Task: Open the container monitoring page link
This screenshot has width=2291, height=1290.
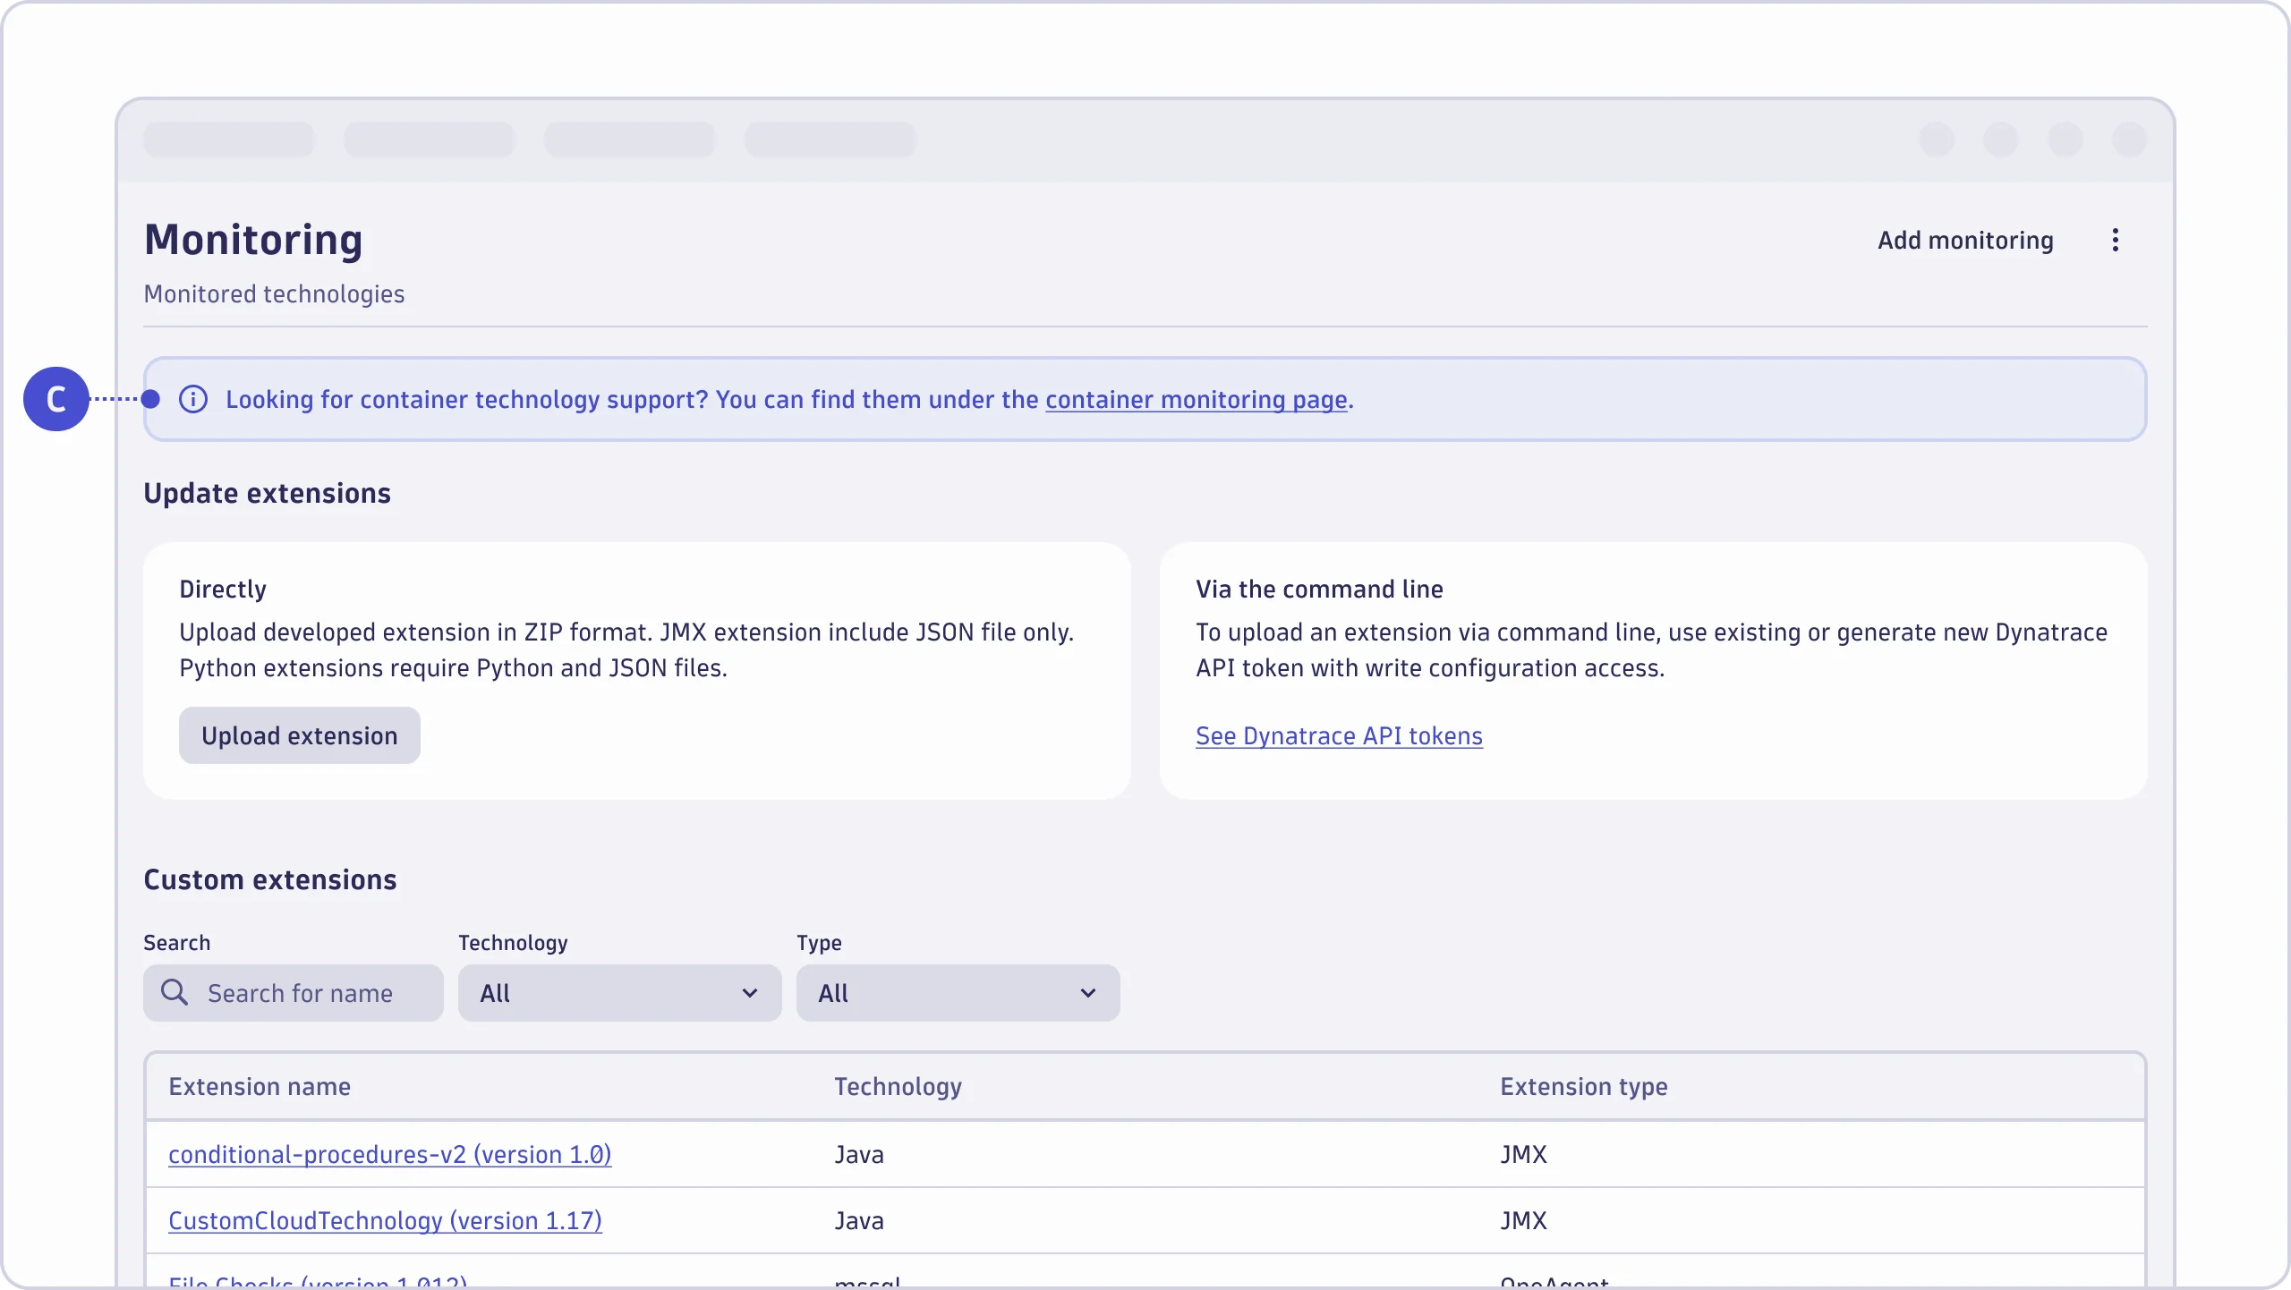Action: [x=1197, y=400]
